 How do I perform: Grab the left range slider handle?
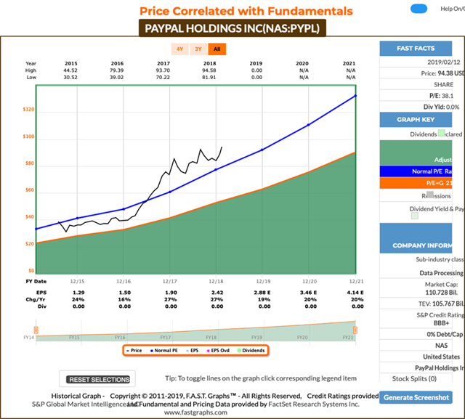(x=36, y=330)
